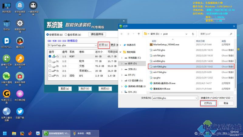This screenshot has height=137, width=243.
Task: Select 软件 (D:) in navigation pane
Action: 132,64
